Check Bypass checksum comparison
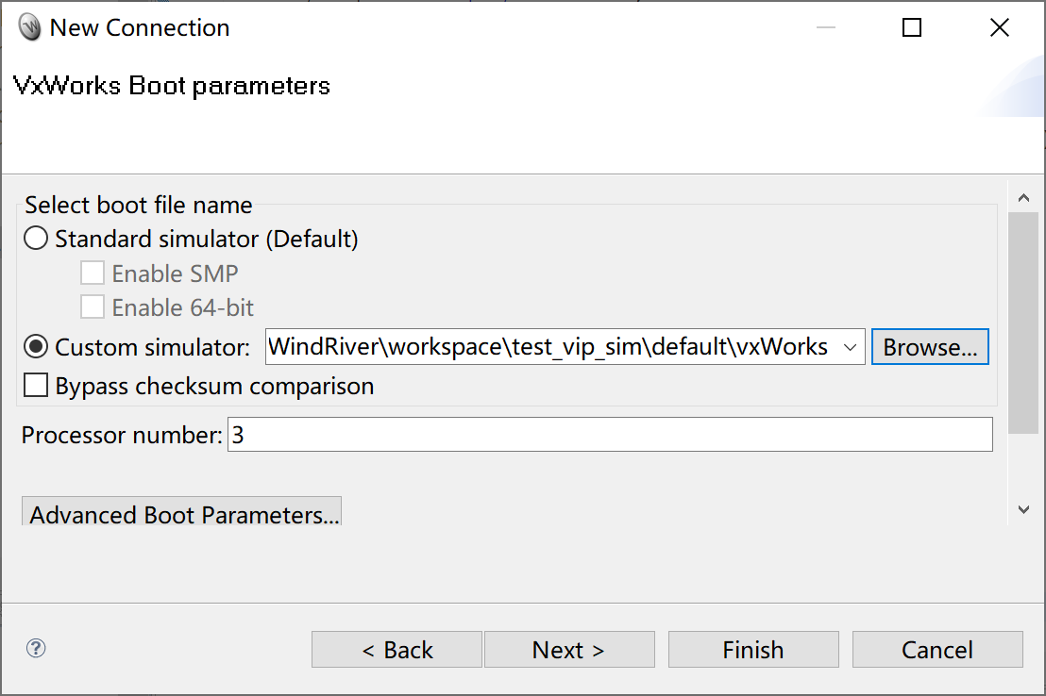Image resolution: width=1046 pixels, height=696 pixels. [35, 385]
